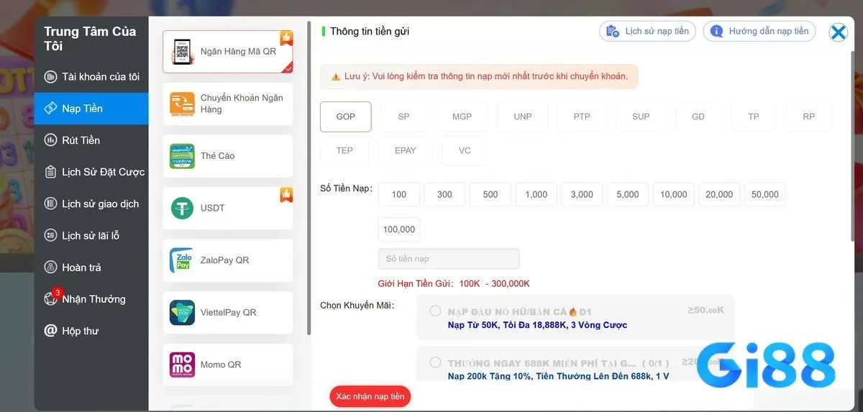Click the Hộp thư at-sign icon
863x412 pixels.
click(50, 331)
